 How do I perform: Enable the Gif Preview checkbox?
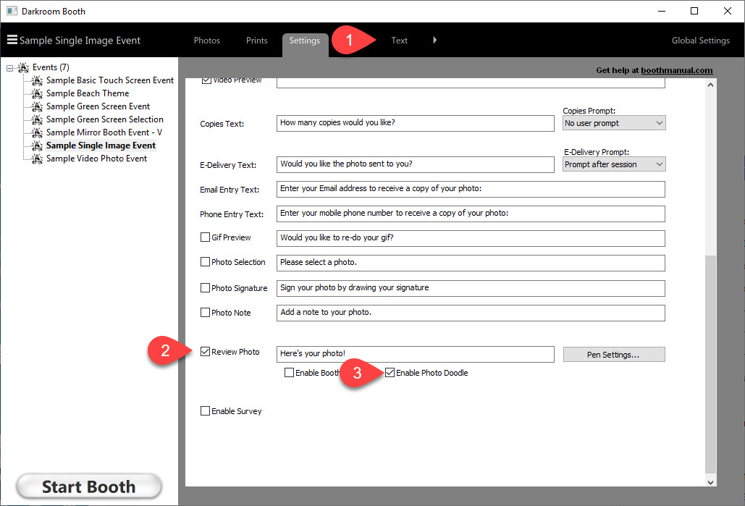click(206, 237)
